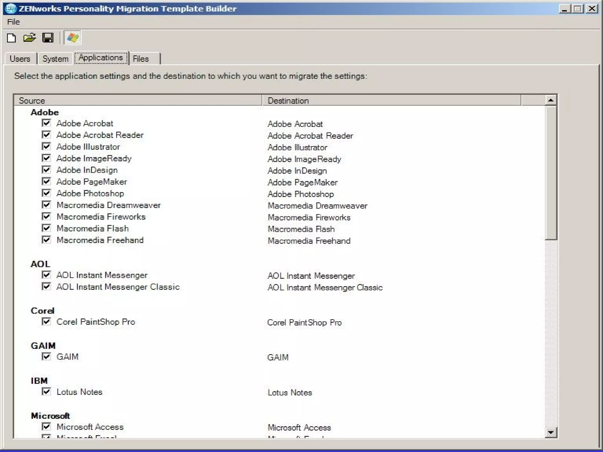This screenshot has height=452, width=603.
Task: Toggle the Lotus Notes checkbox
Action: coord(46,392)
